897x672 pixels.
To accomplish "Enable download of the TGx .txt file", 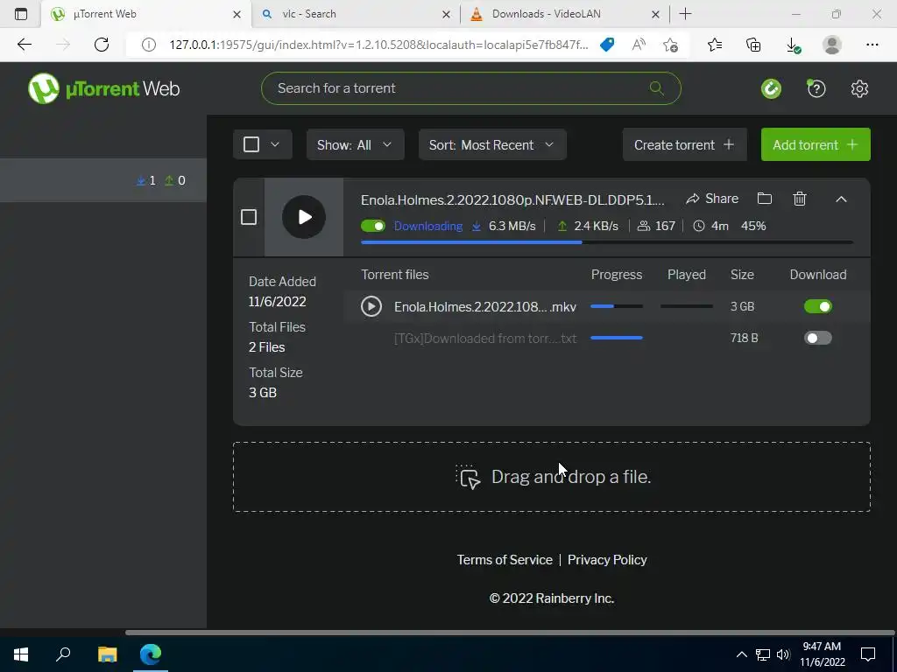I will pos(817,338).
